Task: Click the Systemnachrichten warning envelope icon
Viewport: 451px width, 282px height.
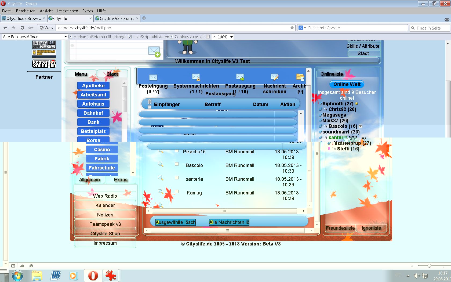Action: pos(196,77)
